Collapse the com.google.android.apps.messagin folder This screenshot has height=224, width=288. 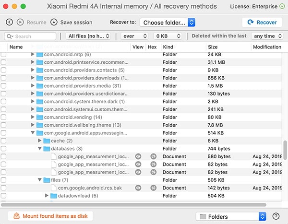[x=33, y=132]
